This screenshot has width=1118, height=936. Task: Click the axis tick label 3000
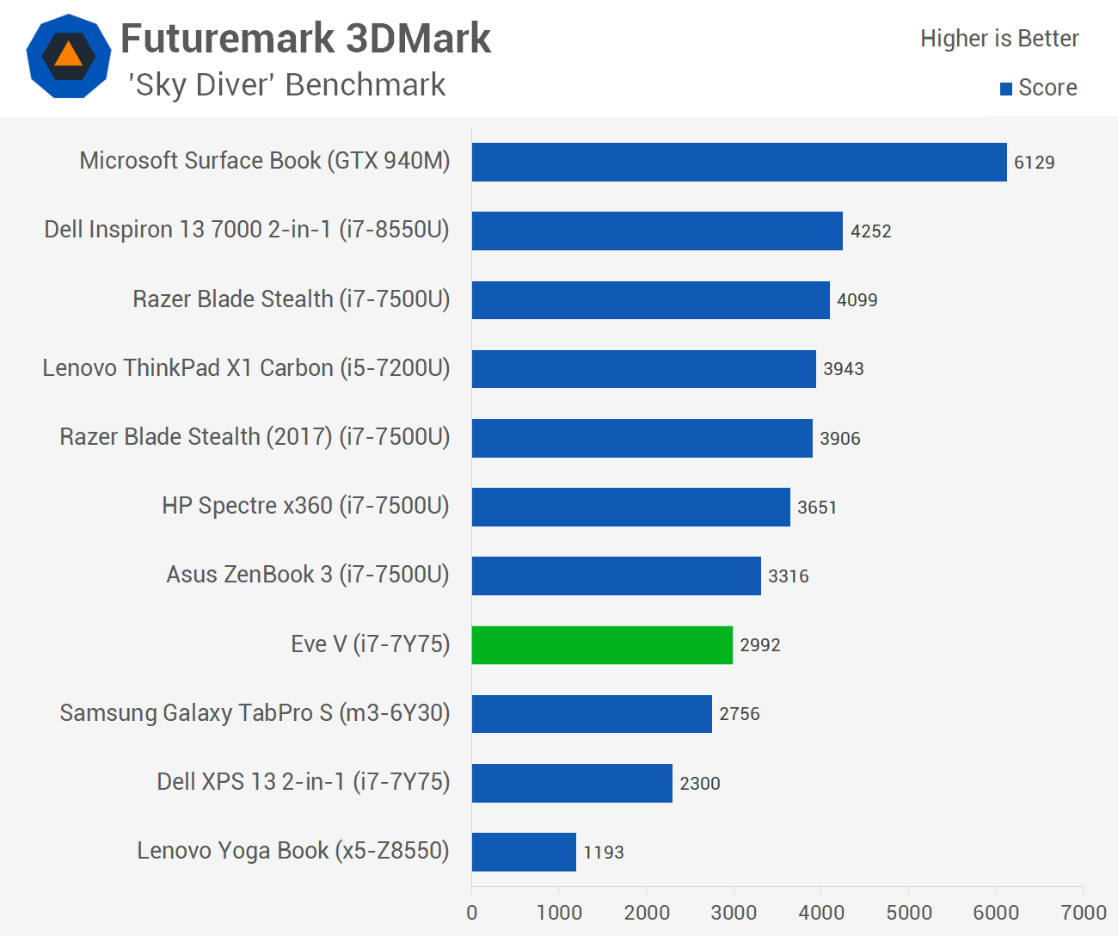point(734,913)
